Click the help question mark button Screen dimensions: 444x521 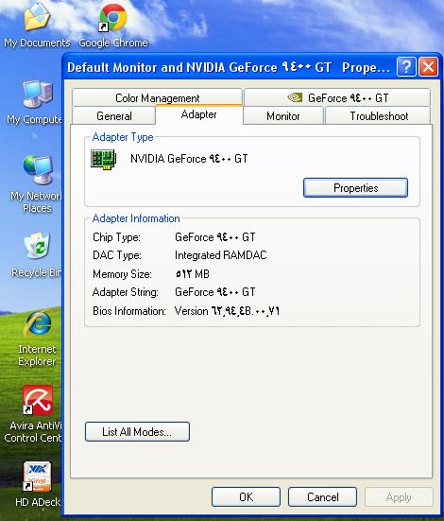[406, 67]
